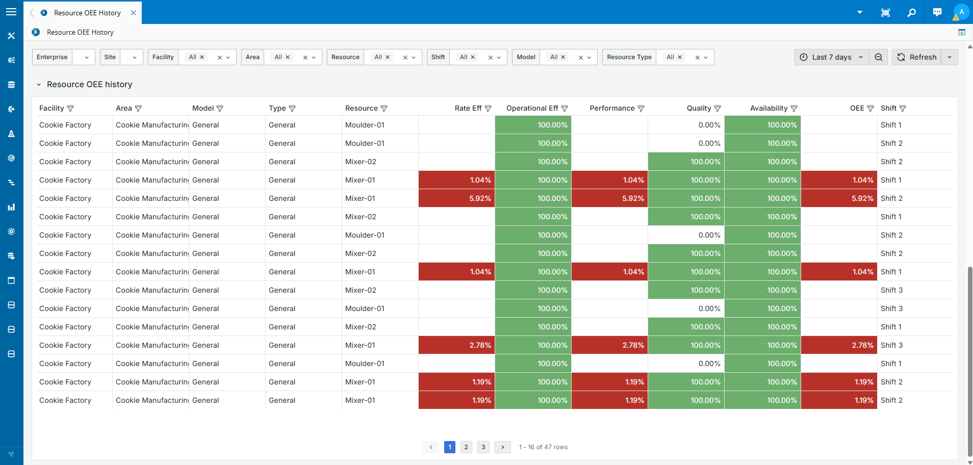
Task: Click the tools icon in left sidebar
Action: point(11,36)
